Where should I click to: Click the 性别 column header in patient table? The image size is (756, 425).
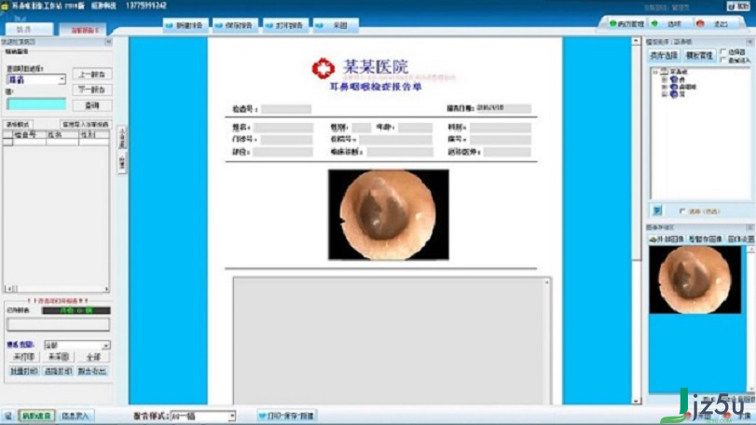(94, 135)
